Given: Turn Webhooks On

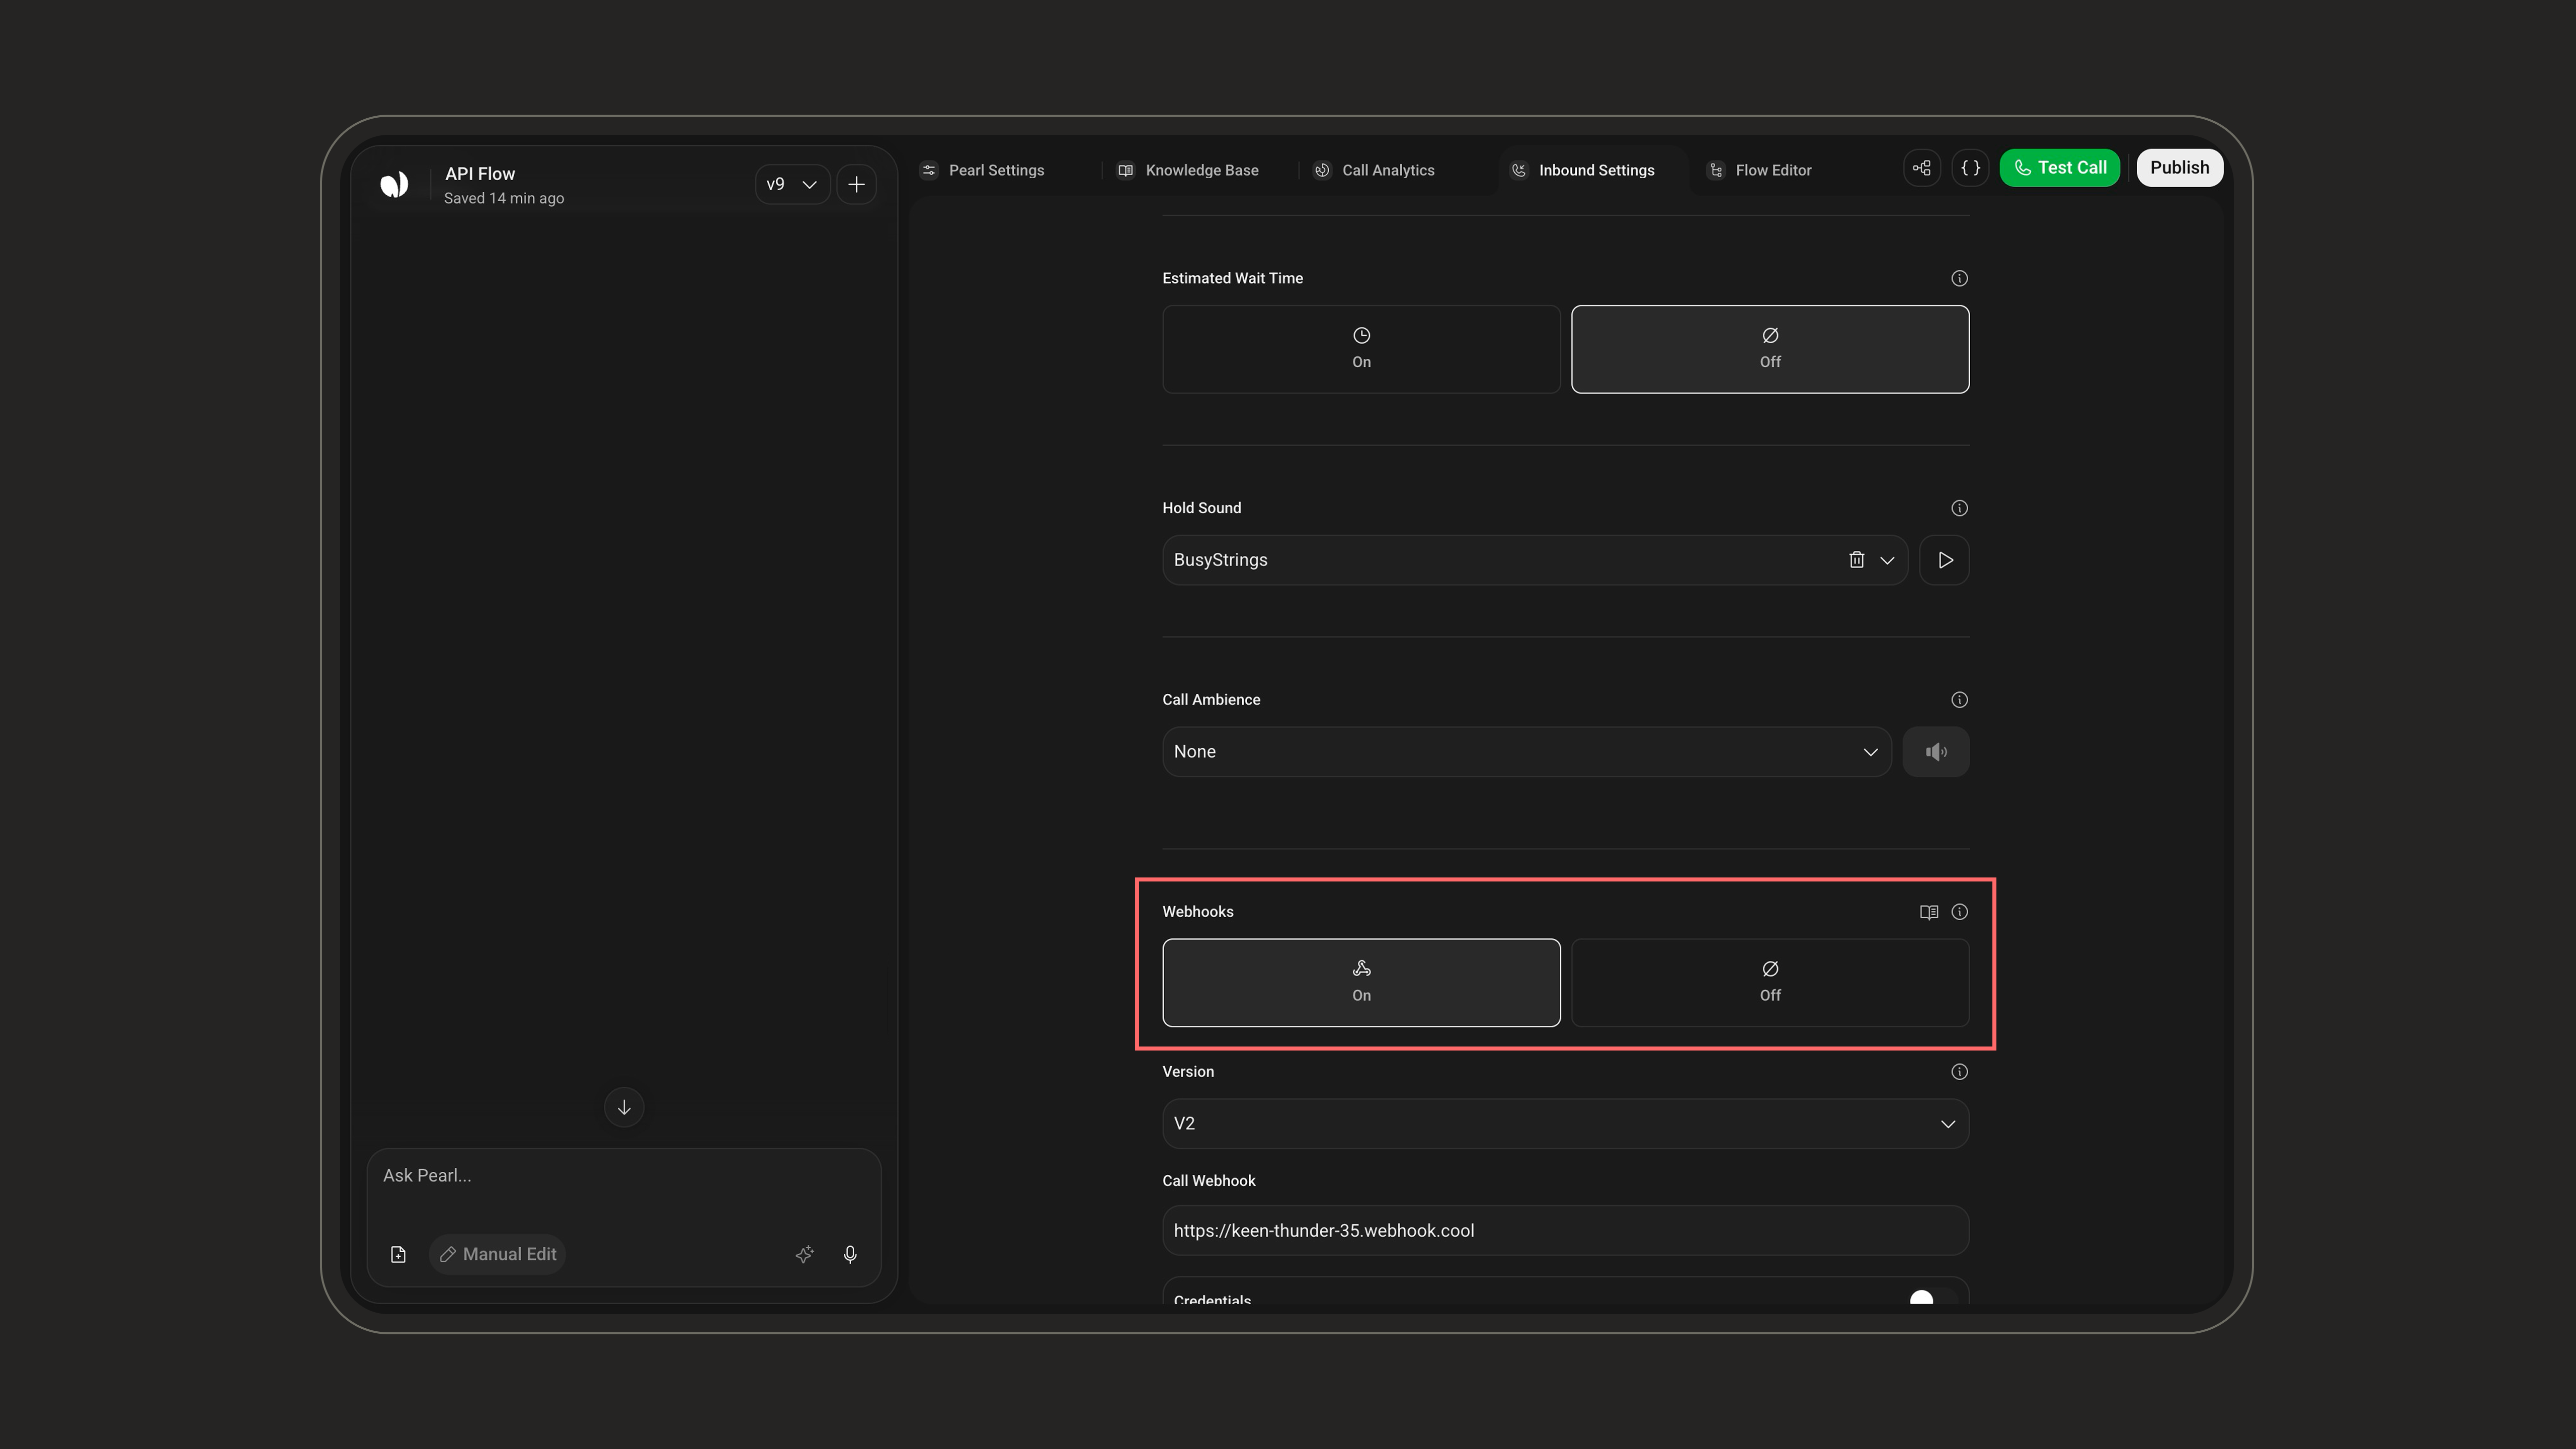Looking at the screenshot, I should tap(1361, 982).
